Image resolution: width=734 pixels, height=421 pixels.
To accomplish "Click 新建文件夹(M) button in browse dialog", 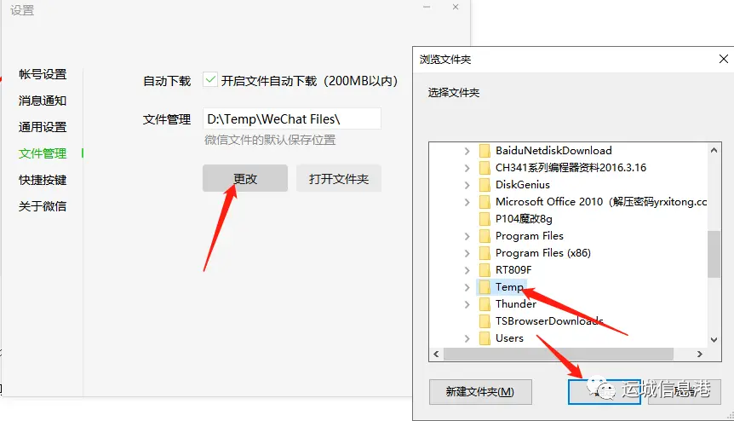I will pos(480,391).
